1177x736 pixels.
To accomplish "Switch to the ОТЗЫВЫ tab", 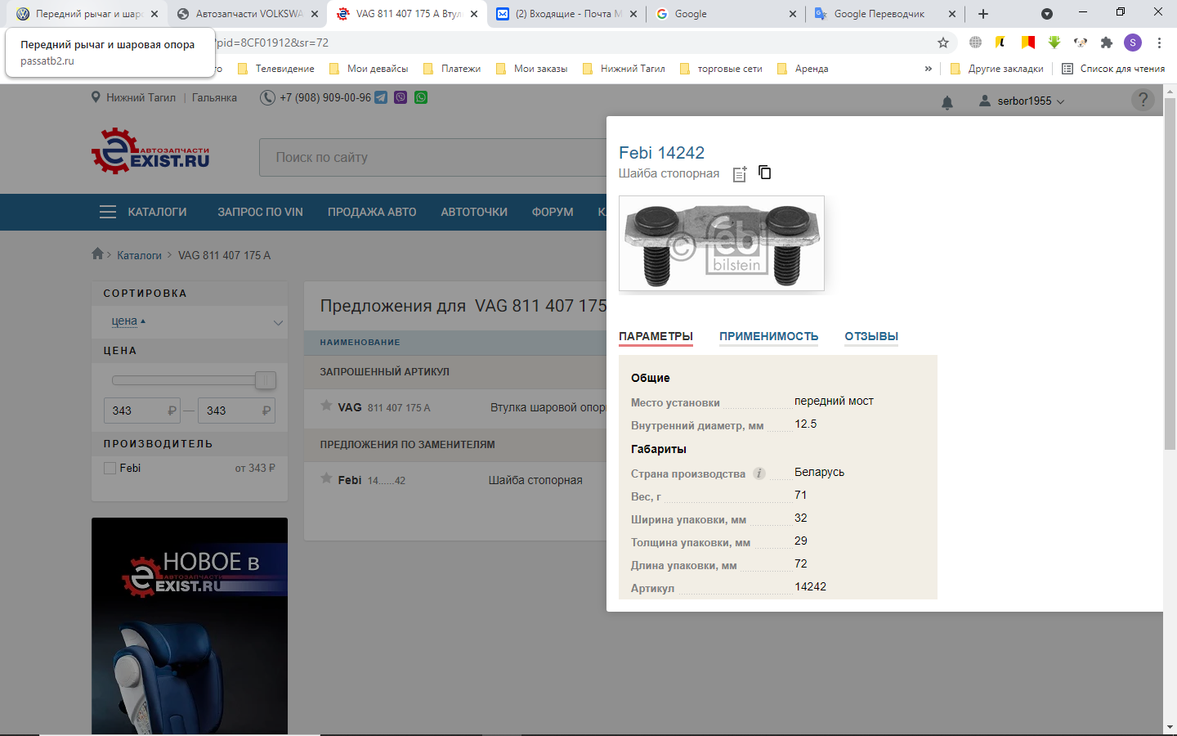I will (871, 336).
